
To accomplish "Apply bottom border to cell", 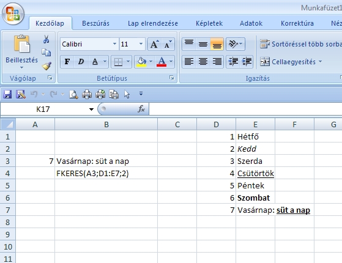I will coord(118,62).
